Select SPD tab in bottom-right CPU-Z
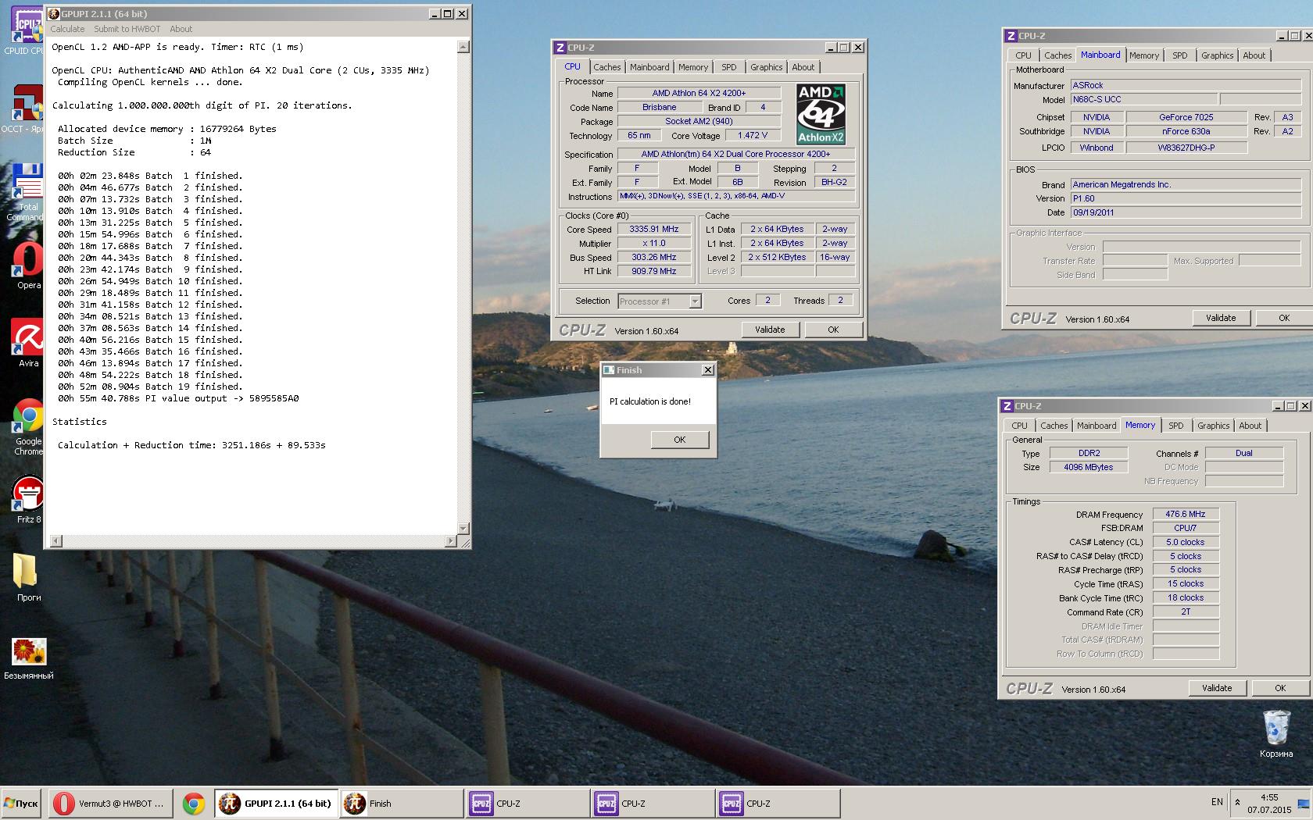The image size is (1313, 820). pyautogui.click(x=1175, y=426)
